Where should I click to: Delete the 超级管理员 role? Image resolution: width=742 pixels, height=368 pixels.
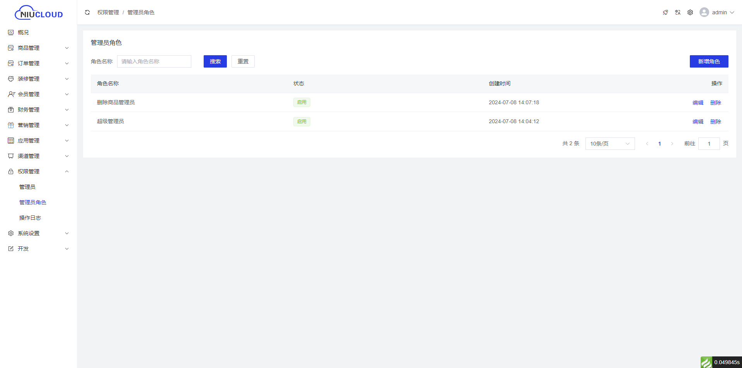[716, 122]
